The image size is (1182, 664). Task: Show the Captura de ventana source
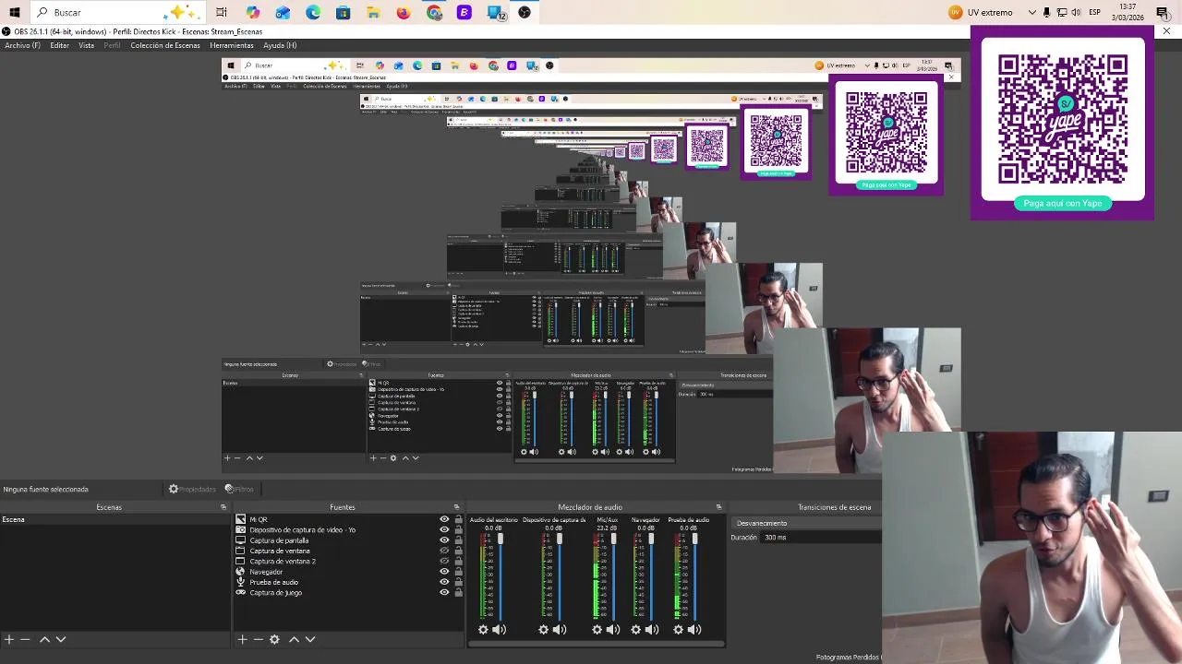coord(444,551)
